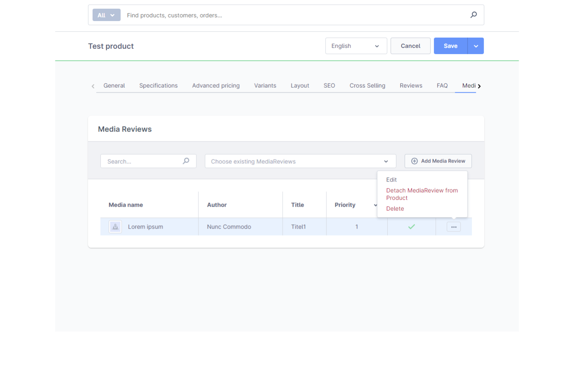Expand the Save options arrow

[x=476, y=46]
